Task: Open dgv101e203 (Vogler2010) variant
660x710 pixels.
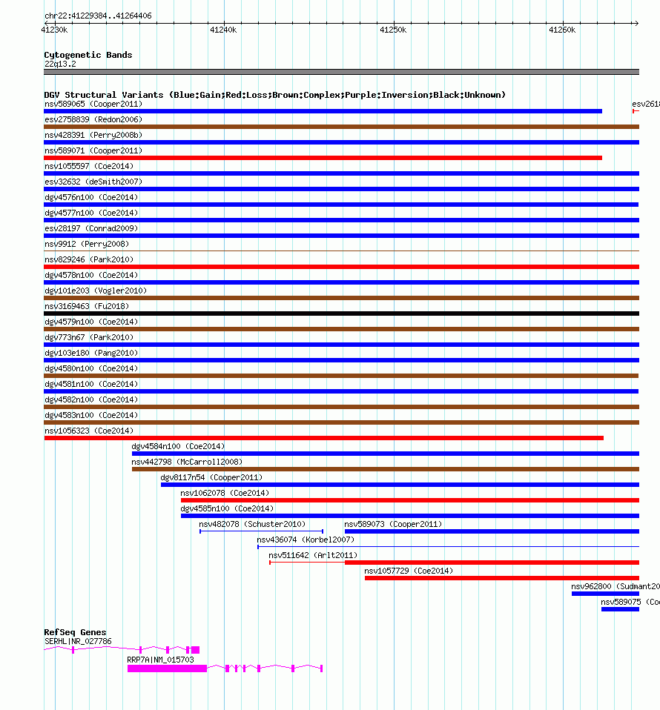Action: [96, 291]
